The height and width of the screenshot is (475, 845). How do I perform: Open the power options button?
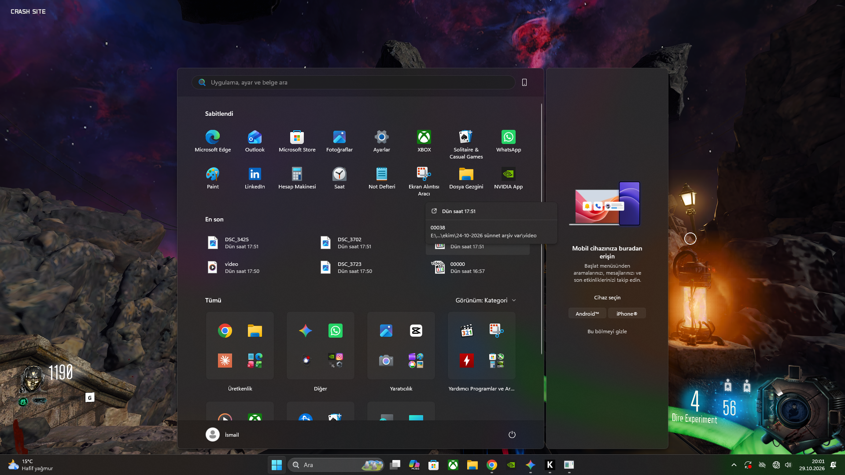tap(512, 434)
